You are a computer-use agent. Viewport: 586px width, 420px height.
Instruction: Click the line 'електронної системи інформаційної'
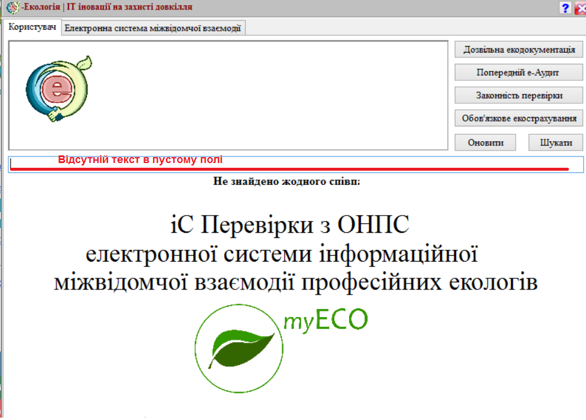[x=282, y=254]
